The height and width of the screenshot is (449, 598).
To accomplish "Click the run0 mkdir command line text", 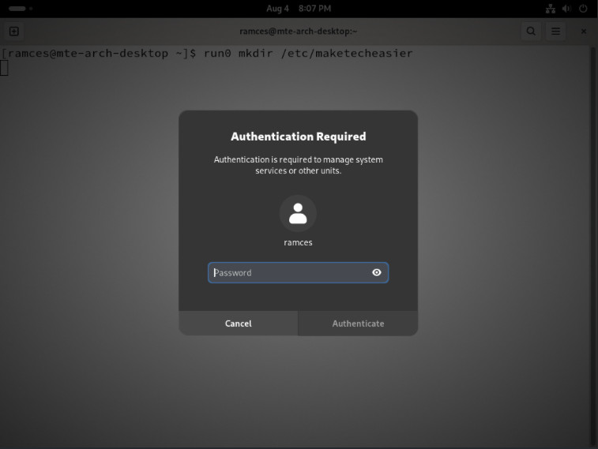I will click(x=308, y=54).
